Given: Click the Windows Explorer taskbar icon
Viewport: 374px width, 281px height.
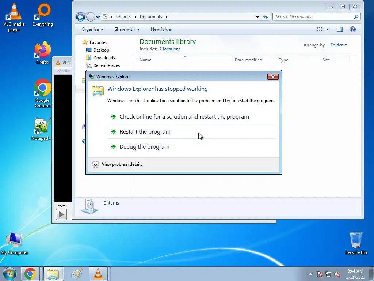Looking at the screenshot, I should (x=53, y=274).
